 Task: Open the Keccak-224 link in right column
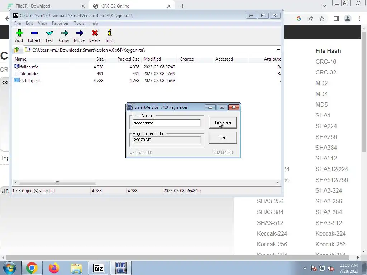(x=330, y=233)
